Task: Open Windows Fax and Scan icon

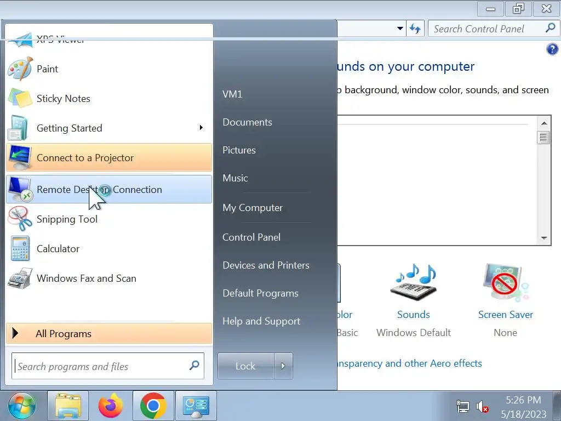Action: [x=20, y=278]
